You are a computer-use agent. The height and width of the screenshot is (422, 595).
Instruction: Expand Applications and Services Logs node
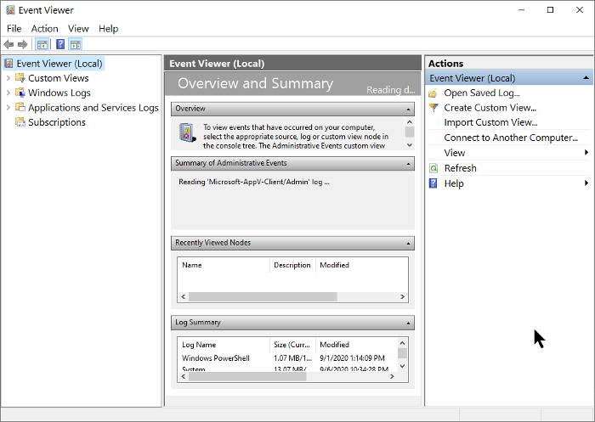tap(8, 108)
